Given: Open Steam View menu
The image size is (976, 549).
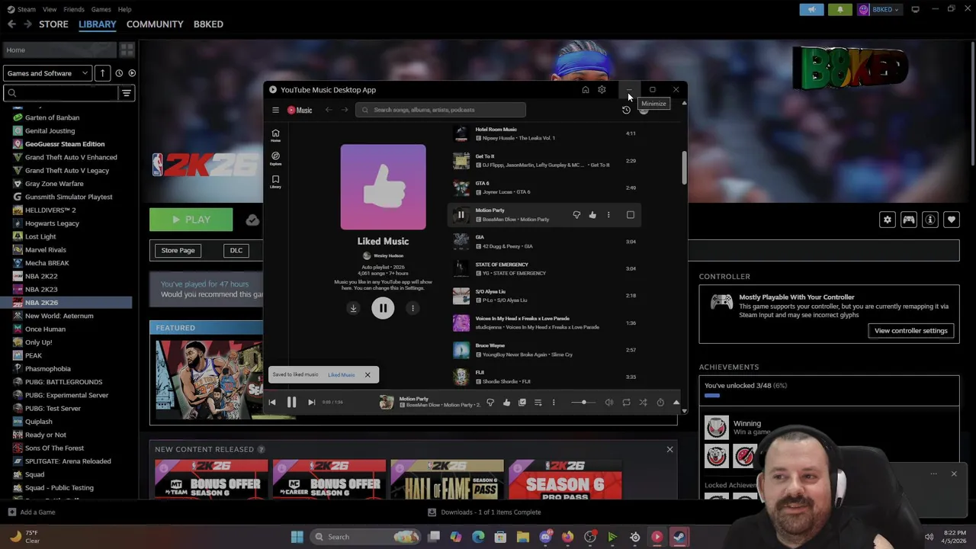Looking at the screenshot, I should pos(50,9).
